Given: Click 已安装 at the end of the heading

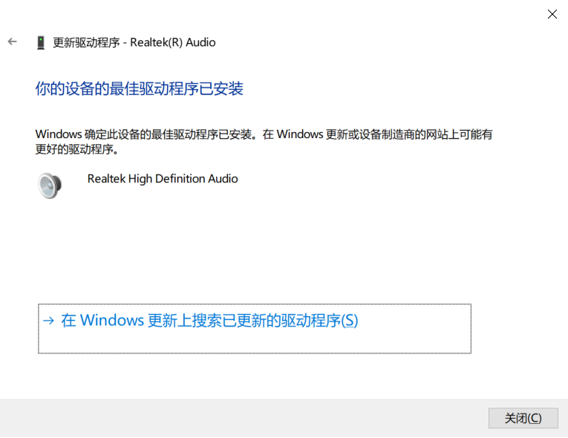Looking at the screenshot, I should [223, 89].
